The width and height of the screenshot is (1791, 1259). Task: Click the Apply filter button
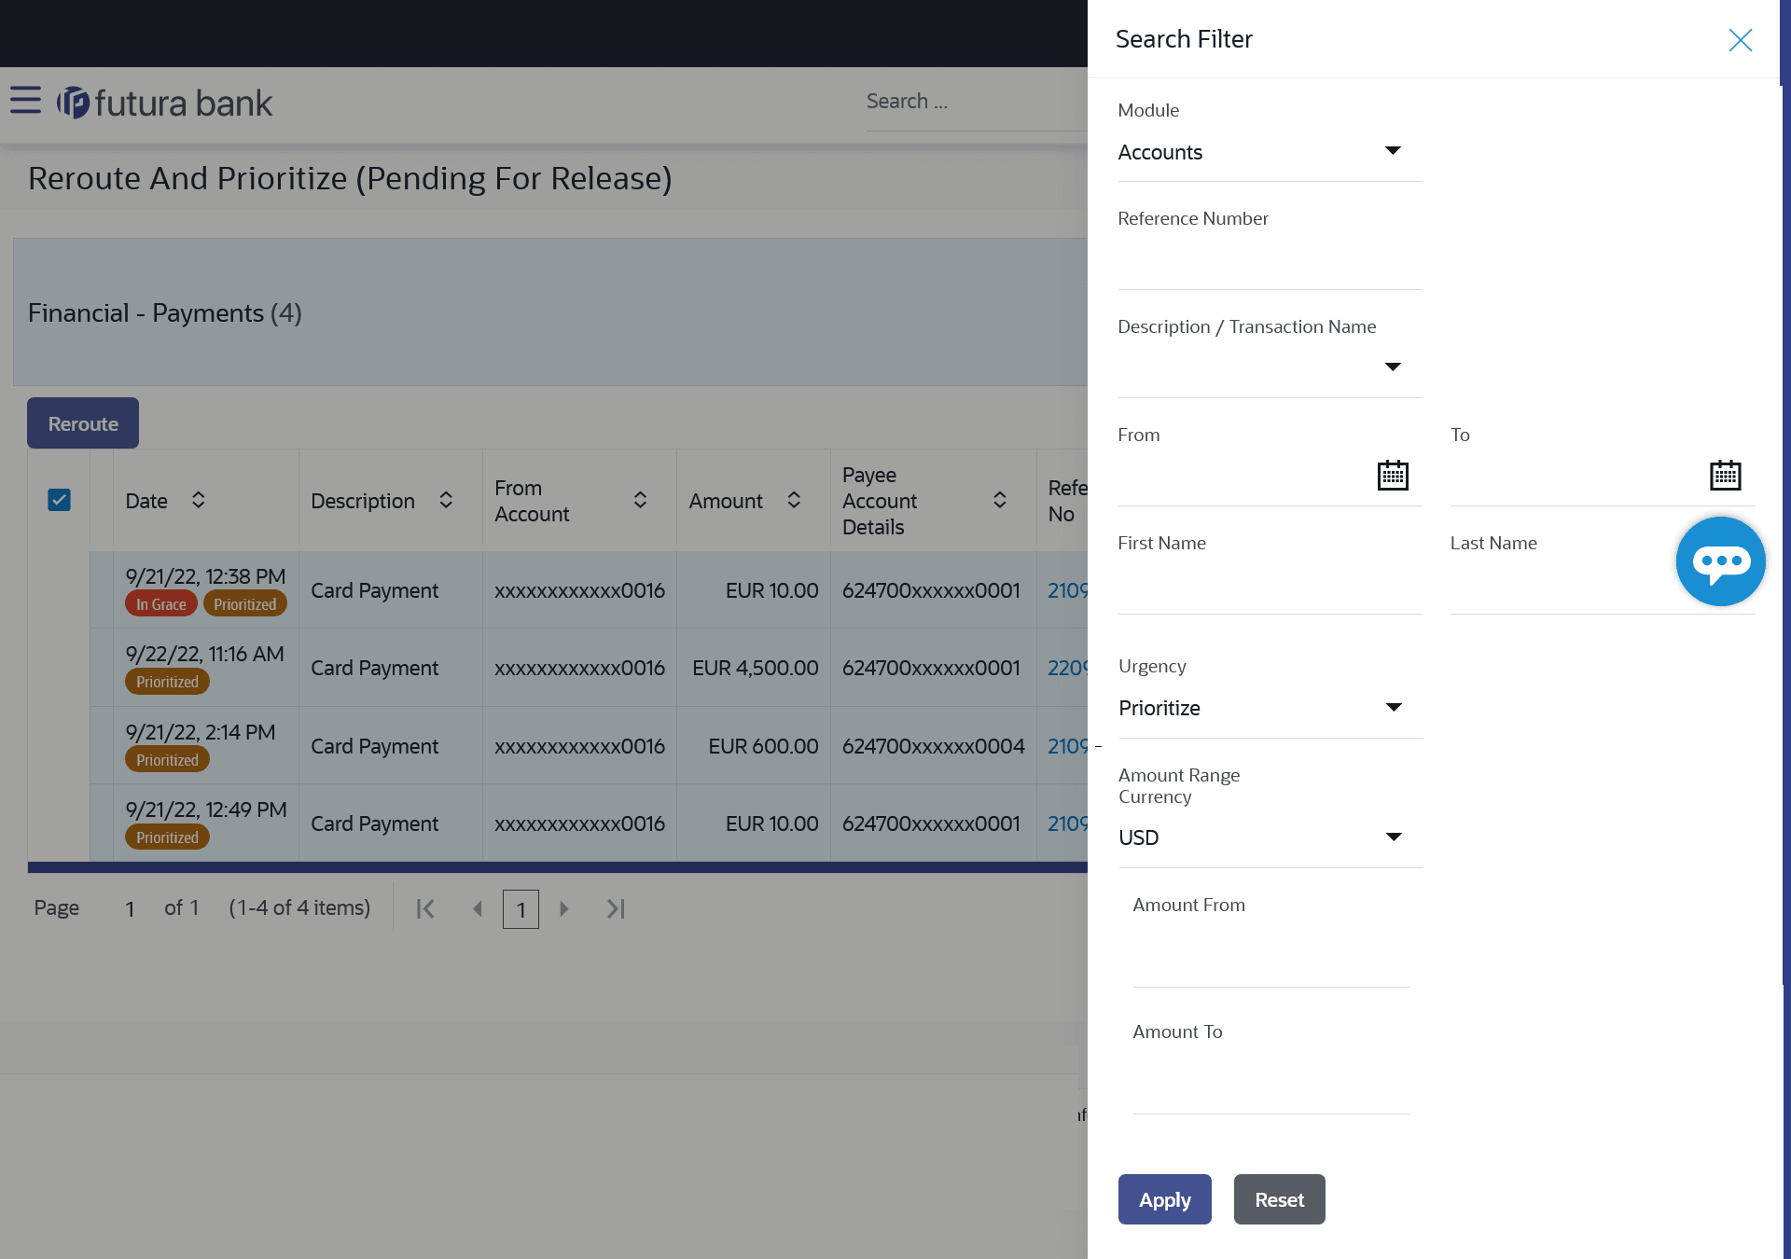point(1164,1199)
